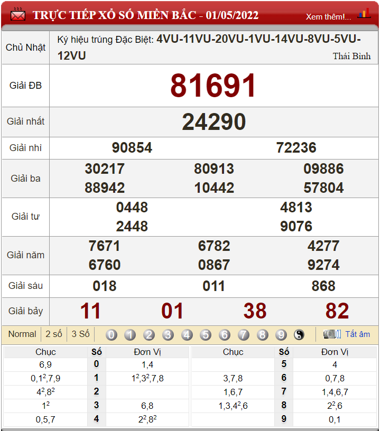
Task: Open the bar chart statistics icon
Action: pyautogui.click(x=364, y=14)
